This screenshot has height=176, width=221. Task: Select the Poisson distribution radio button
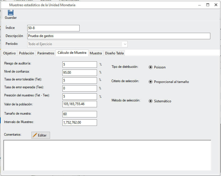point(151,67)
